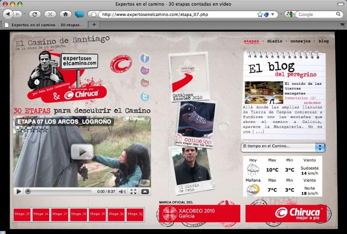Click the Chiruca 'mejor a pie' banner

(286, 214)
